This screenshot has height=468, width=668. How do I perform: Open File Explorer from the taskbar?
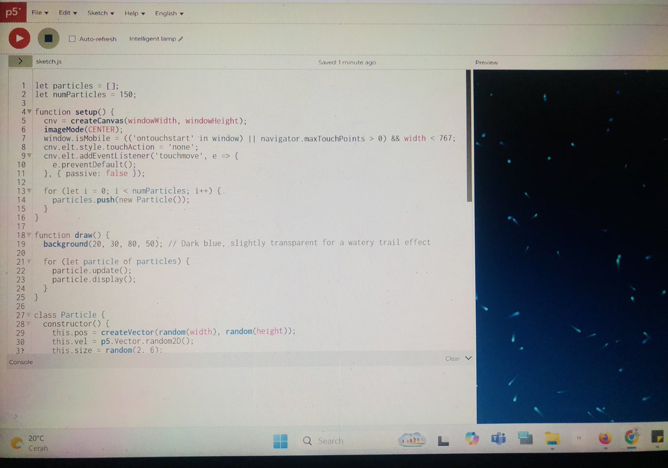(551, 439)
